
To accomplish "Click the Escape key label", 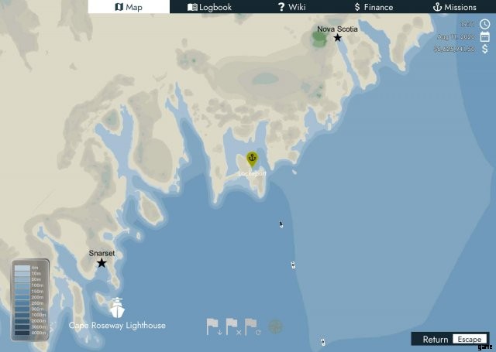I will pos(470,339).
